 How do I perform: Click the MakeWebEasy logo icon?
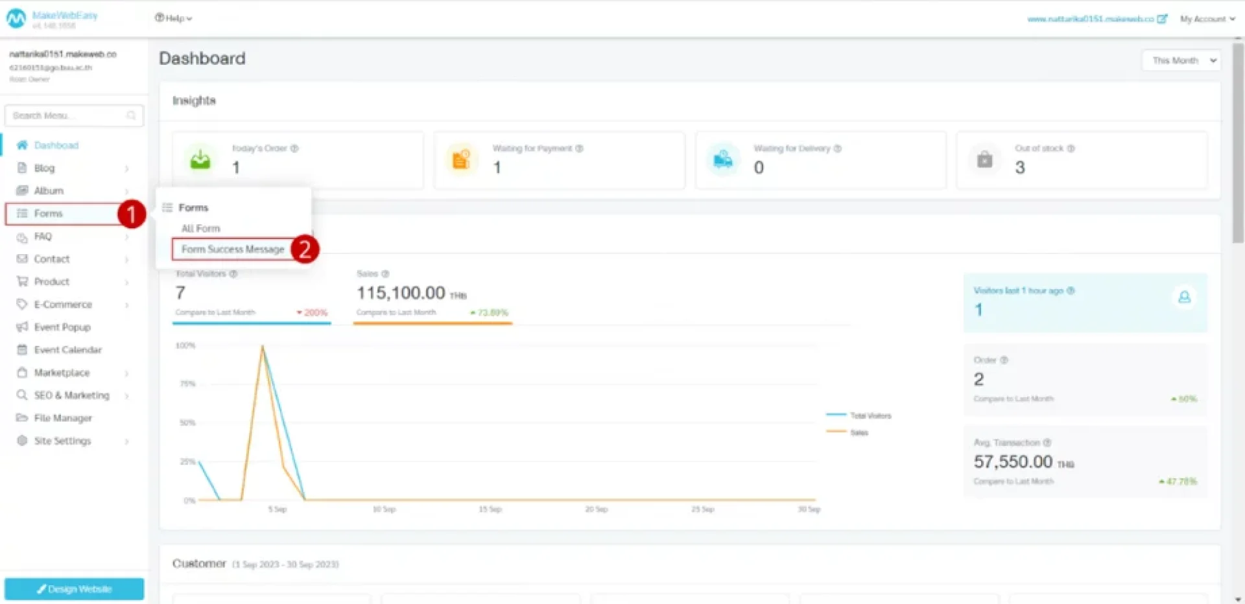(x=16, y=19)
